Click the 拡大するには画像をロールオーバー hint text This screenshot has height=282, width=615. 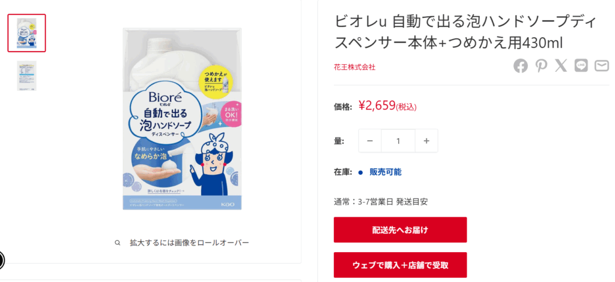click(x=189, y=243)
